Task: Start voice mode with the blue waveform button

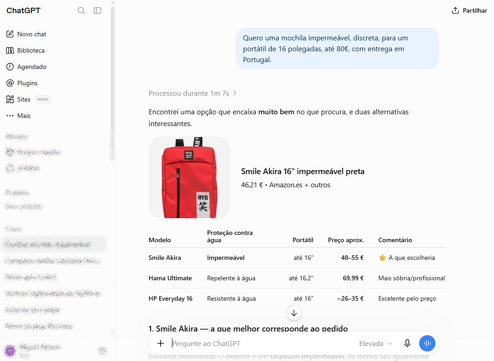Action: [427, 343]
